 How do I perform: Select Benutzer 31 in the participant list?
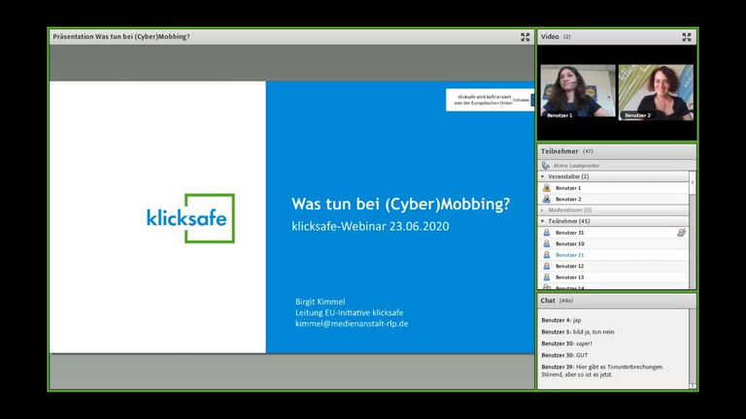pos(569,233)
